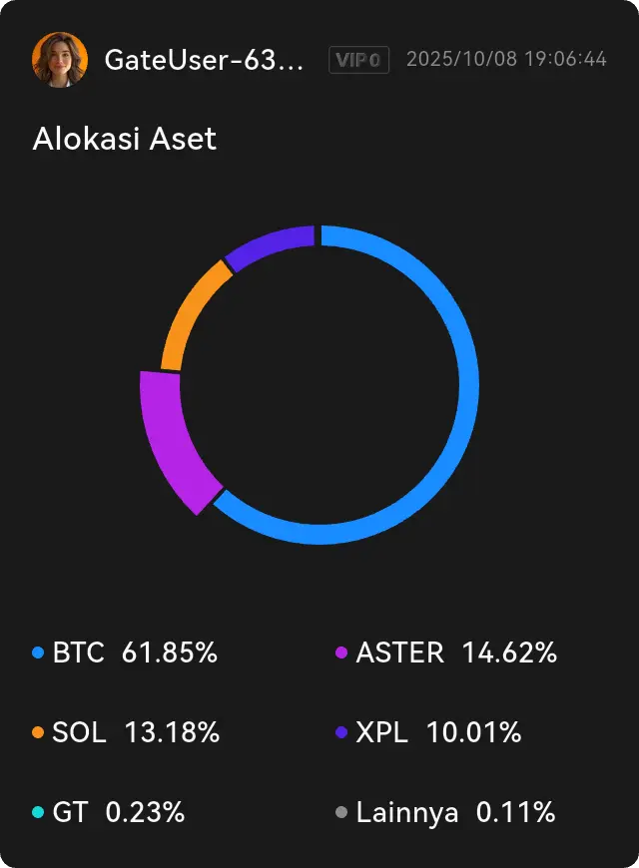Viewport: 639px width, 868px height.
Task: Click the blue BTC legend dot
Action: [38, 653]
